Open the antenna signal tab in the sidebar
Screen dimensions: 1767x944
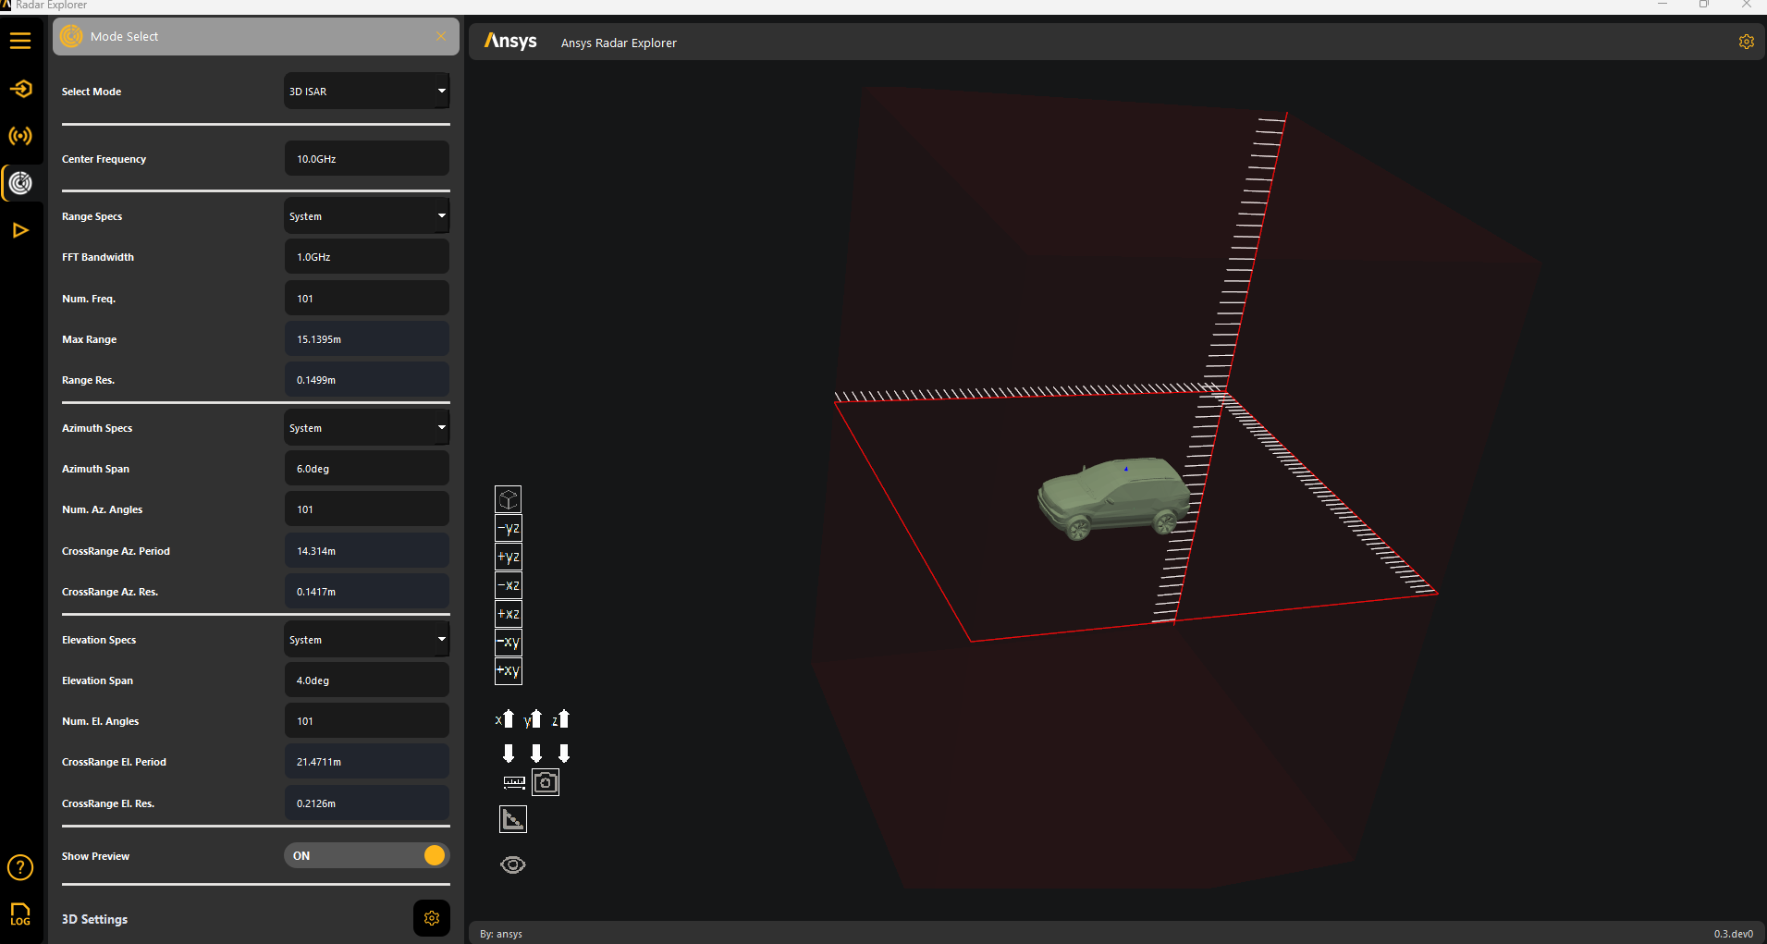(x=20, y=136)
